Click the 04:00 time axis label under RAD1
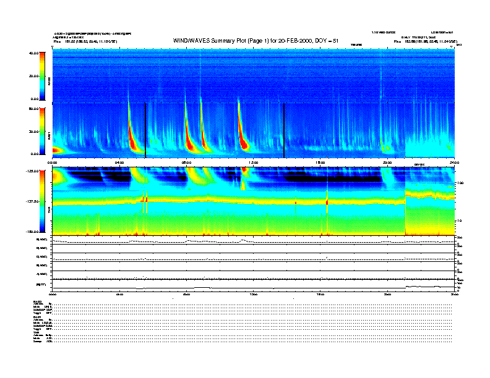 pyautogui.click(x=119, y=162)
